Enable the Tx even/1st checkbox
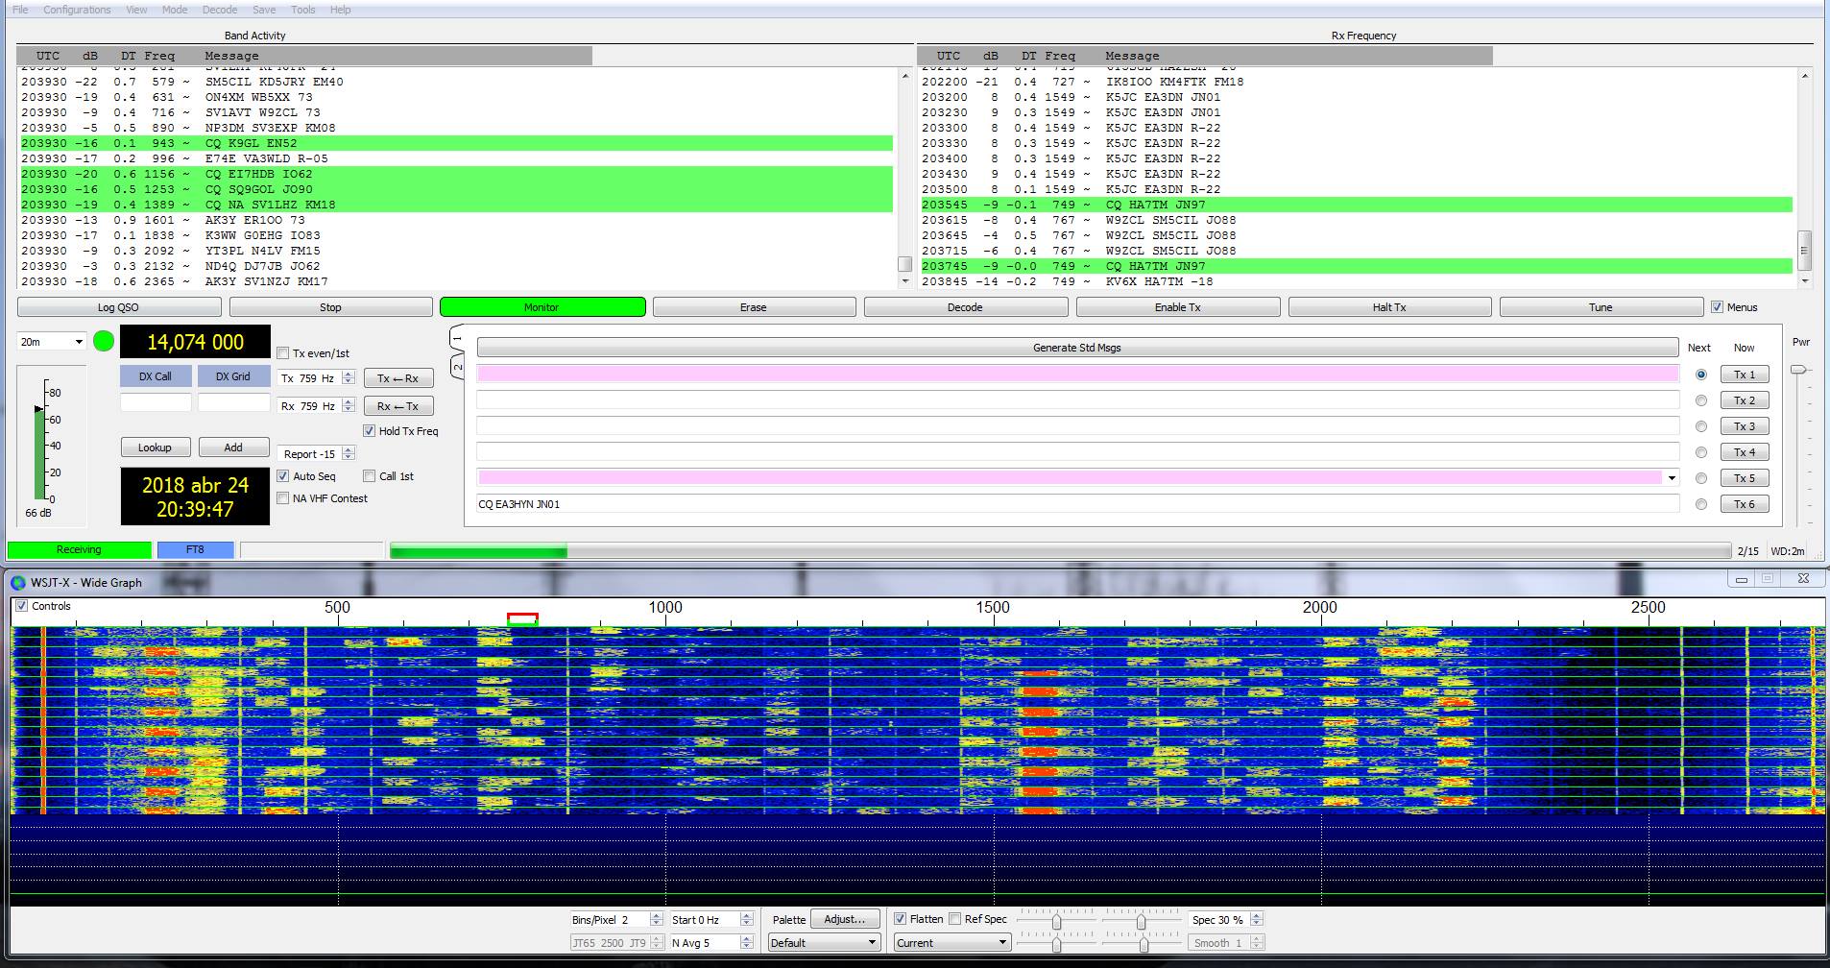This screenshot has width=1830, height=968. 283,353
